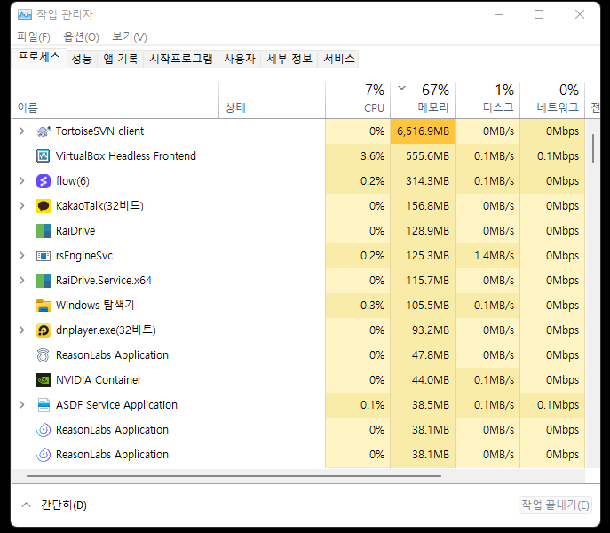Click the gray ReasonLabs Application icon
Viewport: 610px width, 533px height.
pyautogui.click(x=44, y=355)
